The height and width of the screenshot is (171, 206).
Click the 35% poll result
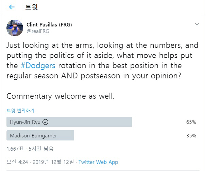tap(191, 136)
